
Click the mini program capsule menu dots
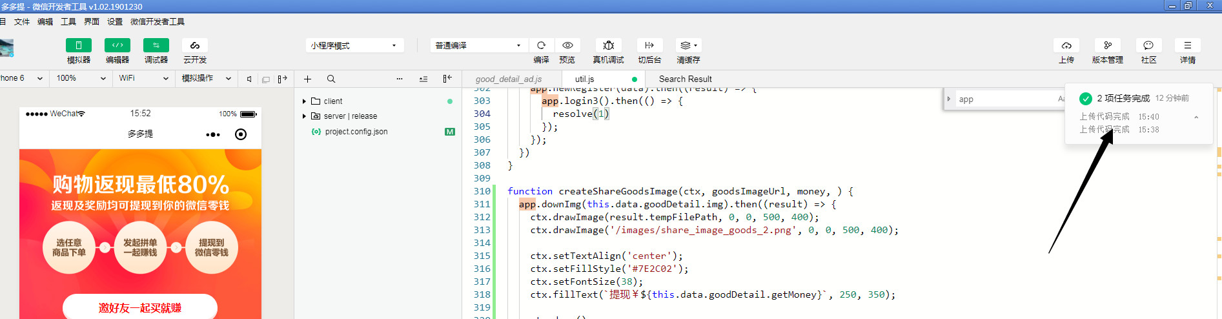212,134
